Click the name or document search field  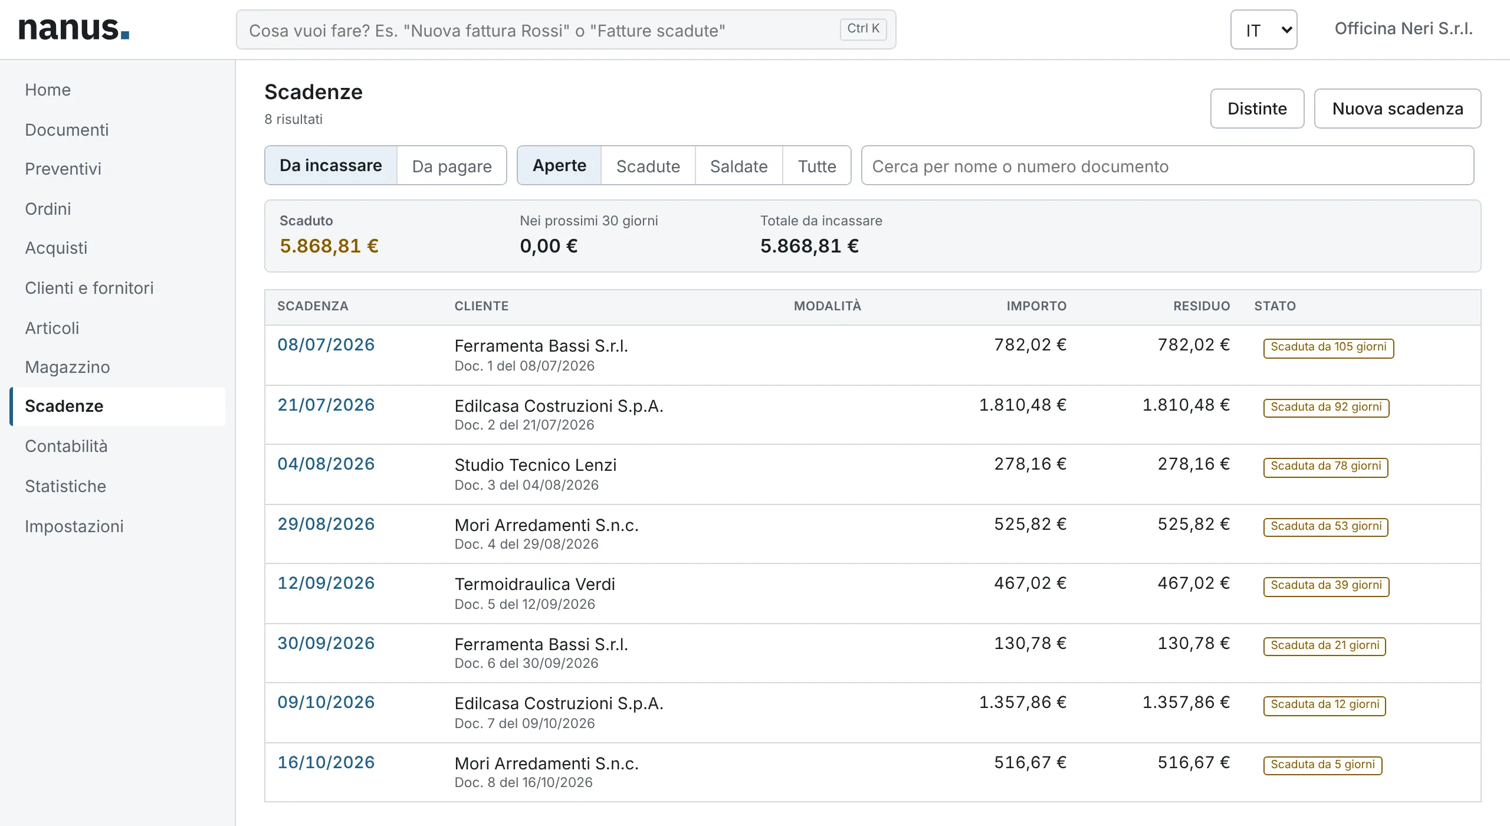tap(1167, 166)
